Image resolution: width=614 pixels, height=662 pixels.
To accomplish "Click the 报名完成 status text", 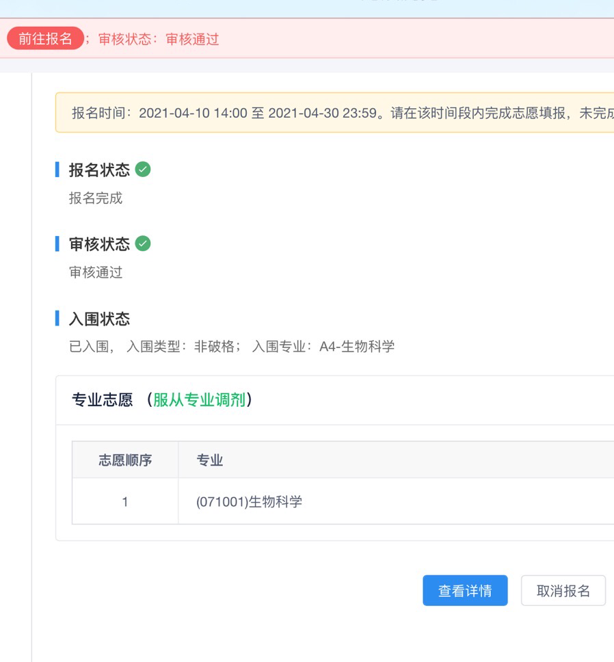I will (x=96, y=198).
